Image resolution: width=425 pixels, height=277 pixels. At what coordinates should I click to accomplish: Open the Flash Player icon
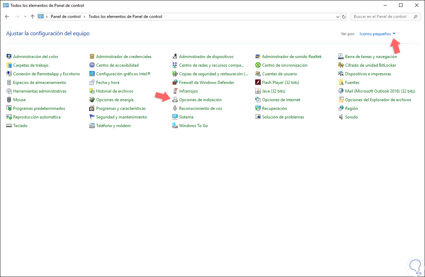258,83
